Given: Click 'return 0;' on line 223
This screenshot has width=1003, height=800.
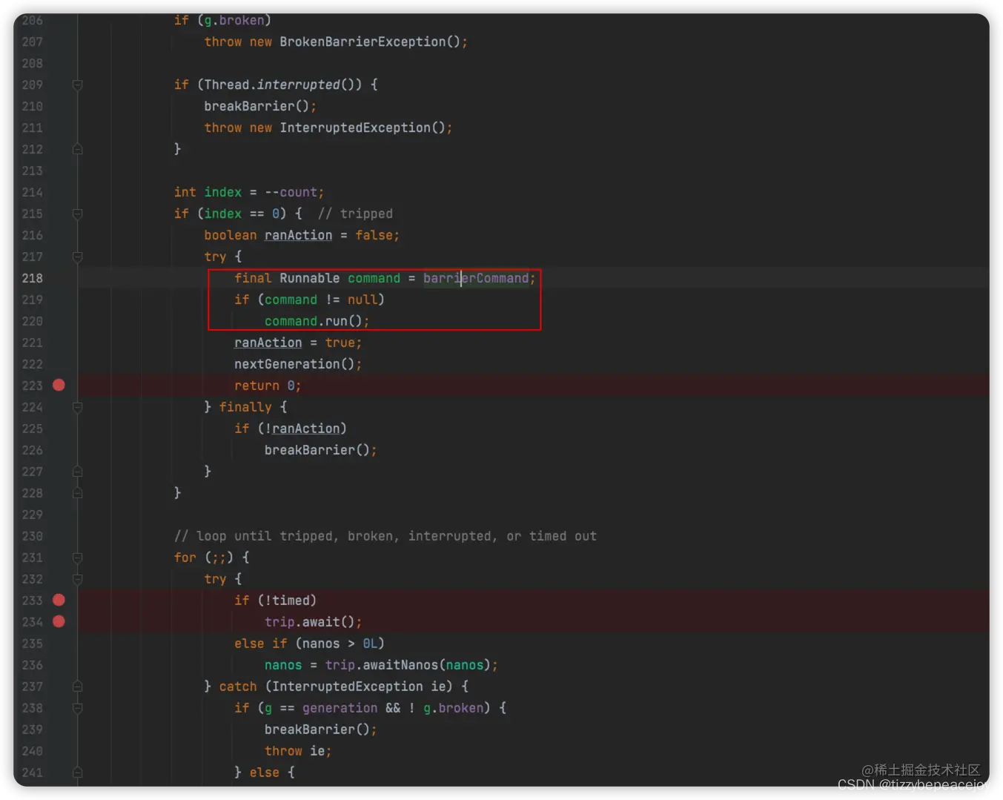Looking at the screenshot, I should tap(268, 386).
